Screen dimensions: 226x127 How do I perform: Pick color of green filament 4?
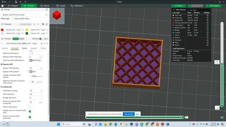[x=27, y=33]
